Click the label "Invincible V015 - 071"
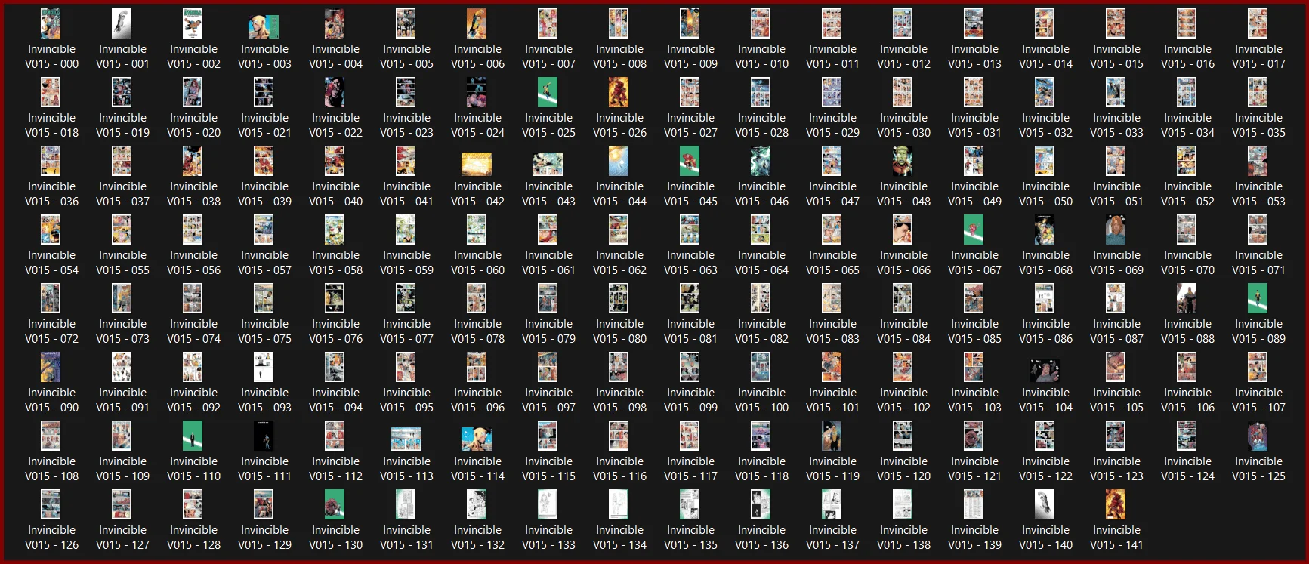The height and width of the screenshot is (564, 1309). pos(1258,263)
